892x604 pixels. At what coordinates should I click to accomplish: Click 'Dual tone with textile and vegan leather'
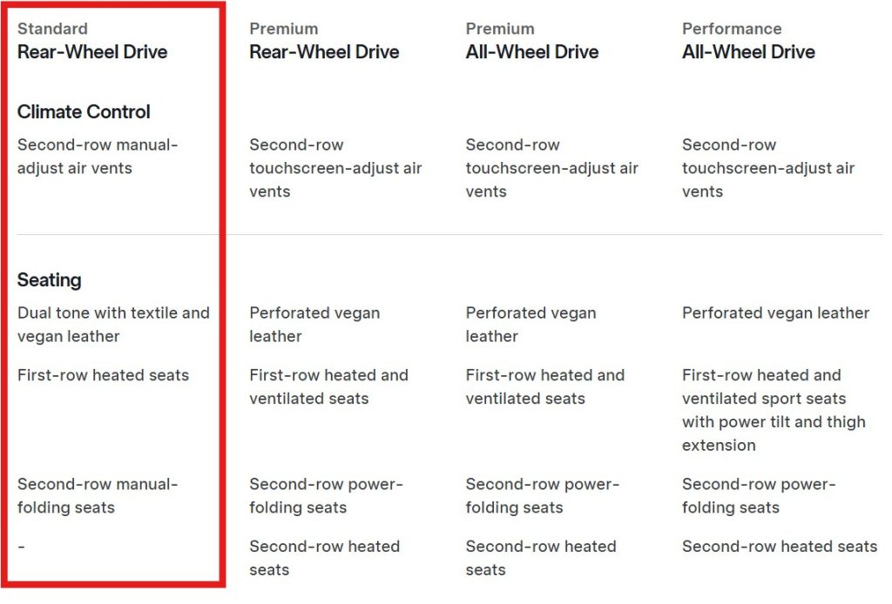click(x=113, y=324)
